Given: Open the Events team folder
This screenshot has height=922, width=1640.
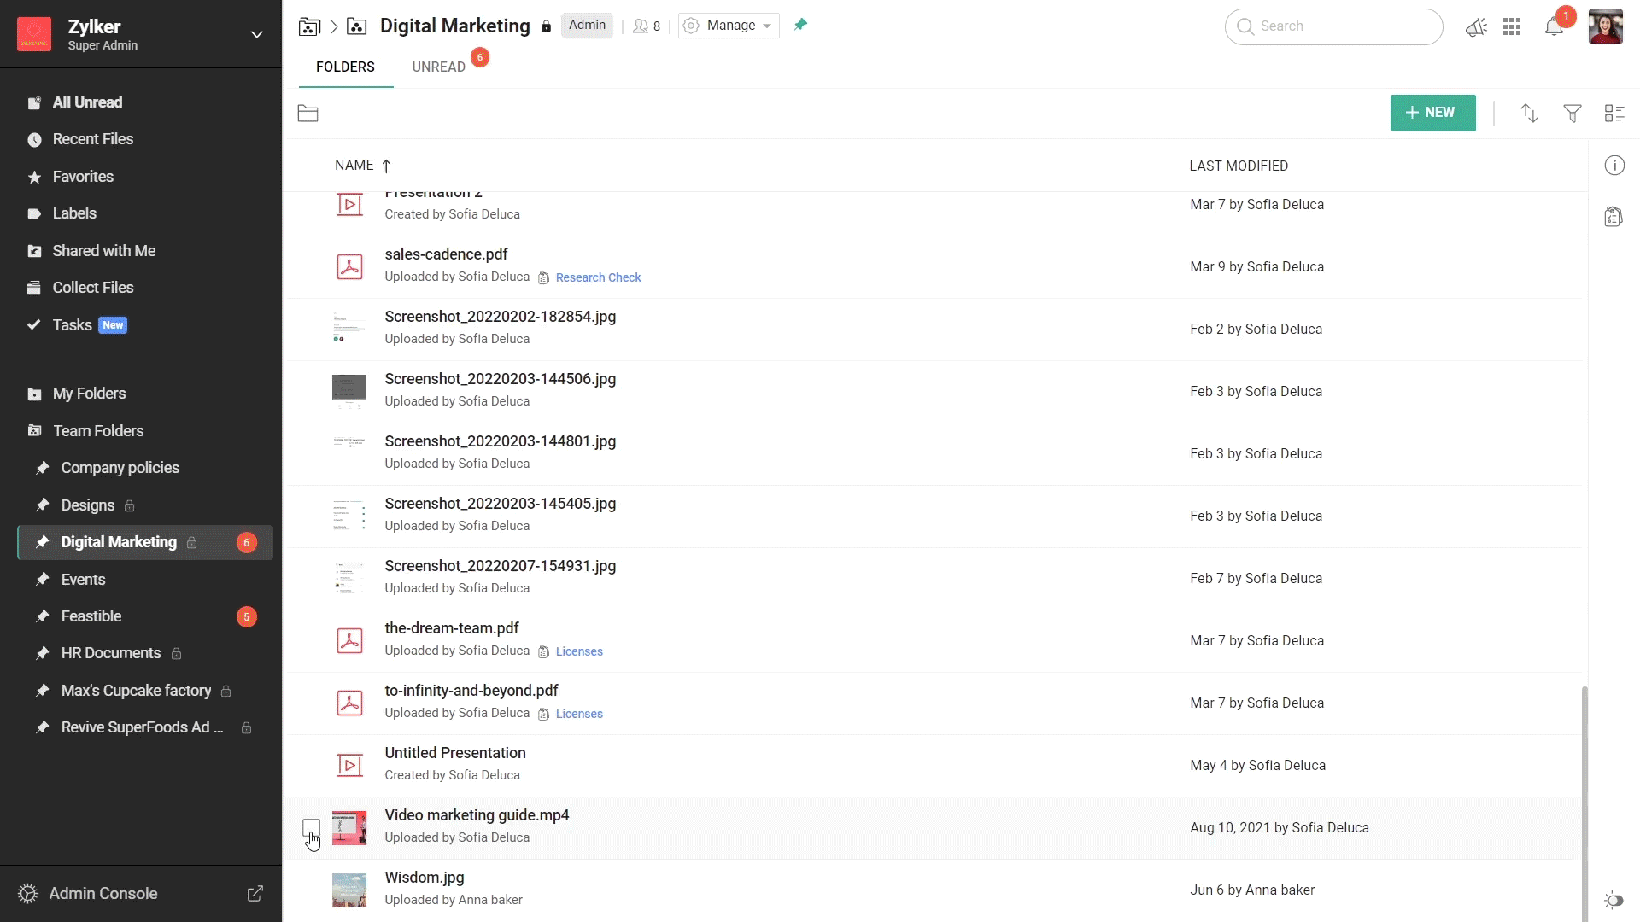Looking at the screenshot, I should tap(83, 580).
